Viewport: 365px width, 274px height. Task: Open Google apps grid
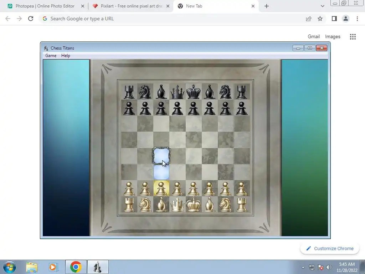(x=353, y=37)
